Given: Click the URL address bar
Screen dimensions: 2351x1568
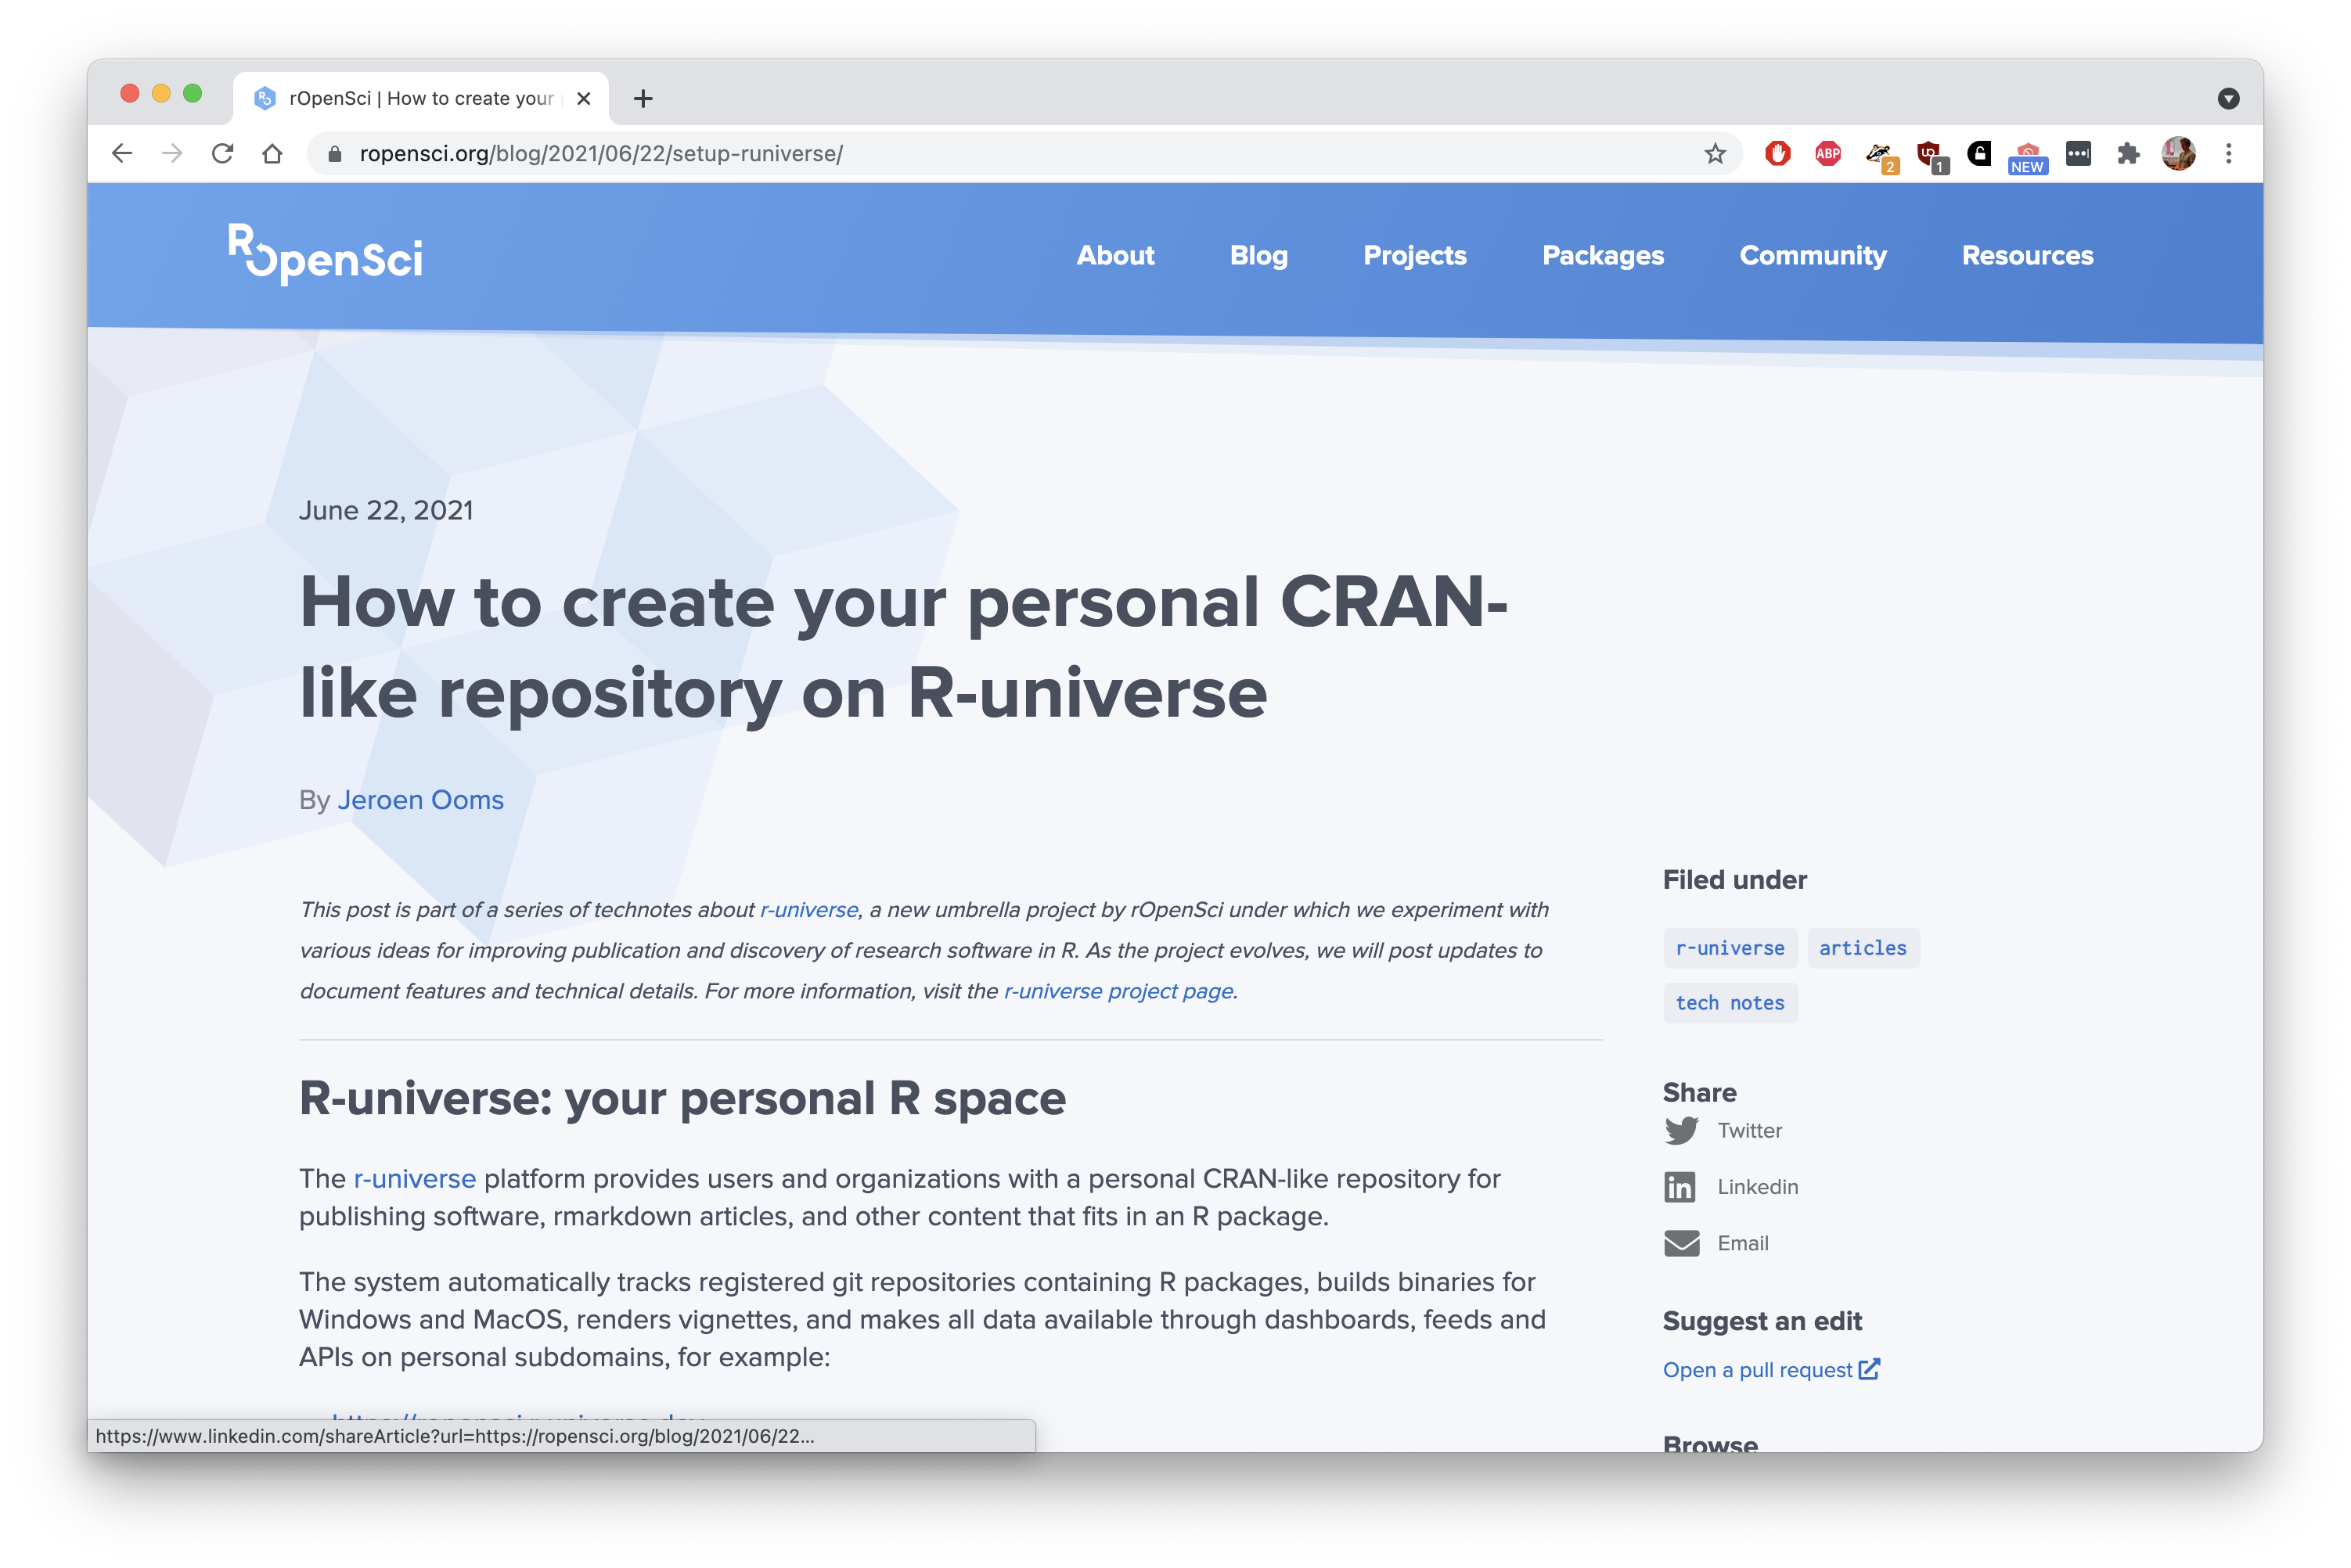Looking at the screenshot, I should click(1000, 153).
